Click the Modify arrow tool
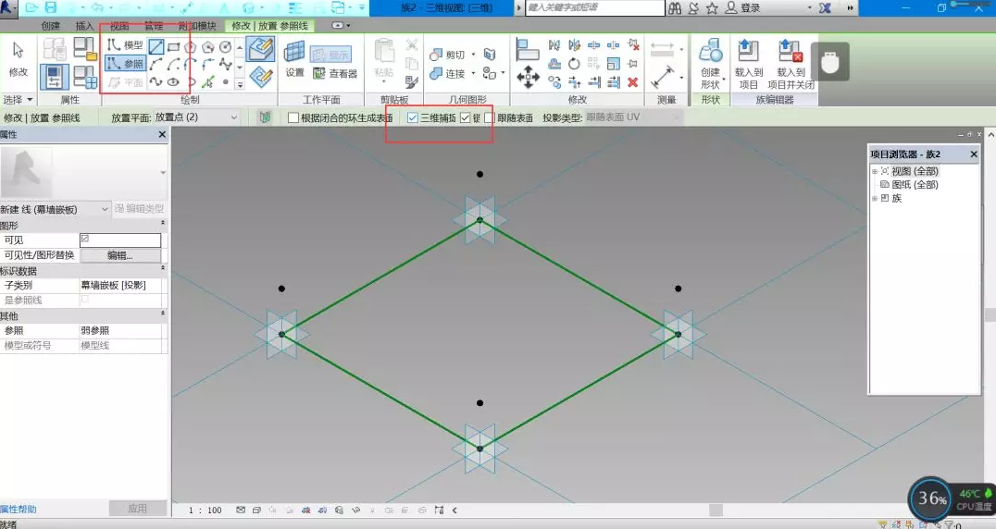 tap(19, 58)
